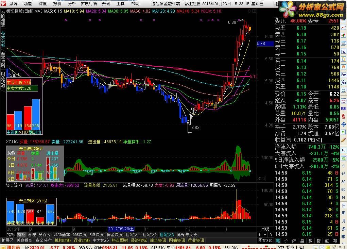Open the 报价 menu
Screen dimensions: 347x249
click(57, 3)
